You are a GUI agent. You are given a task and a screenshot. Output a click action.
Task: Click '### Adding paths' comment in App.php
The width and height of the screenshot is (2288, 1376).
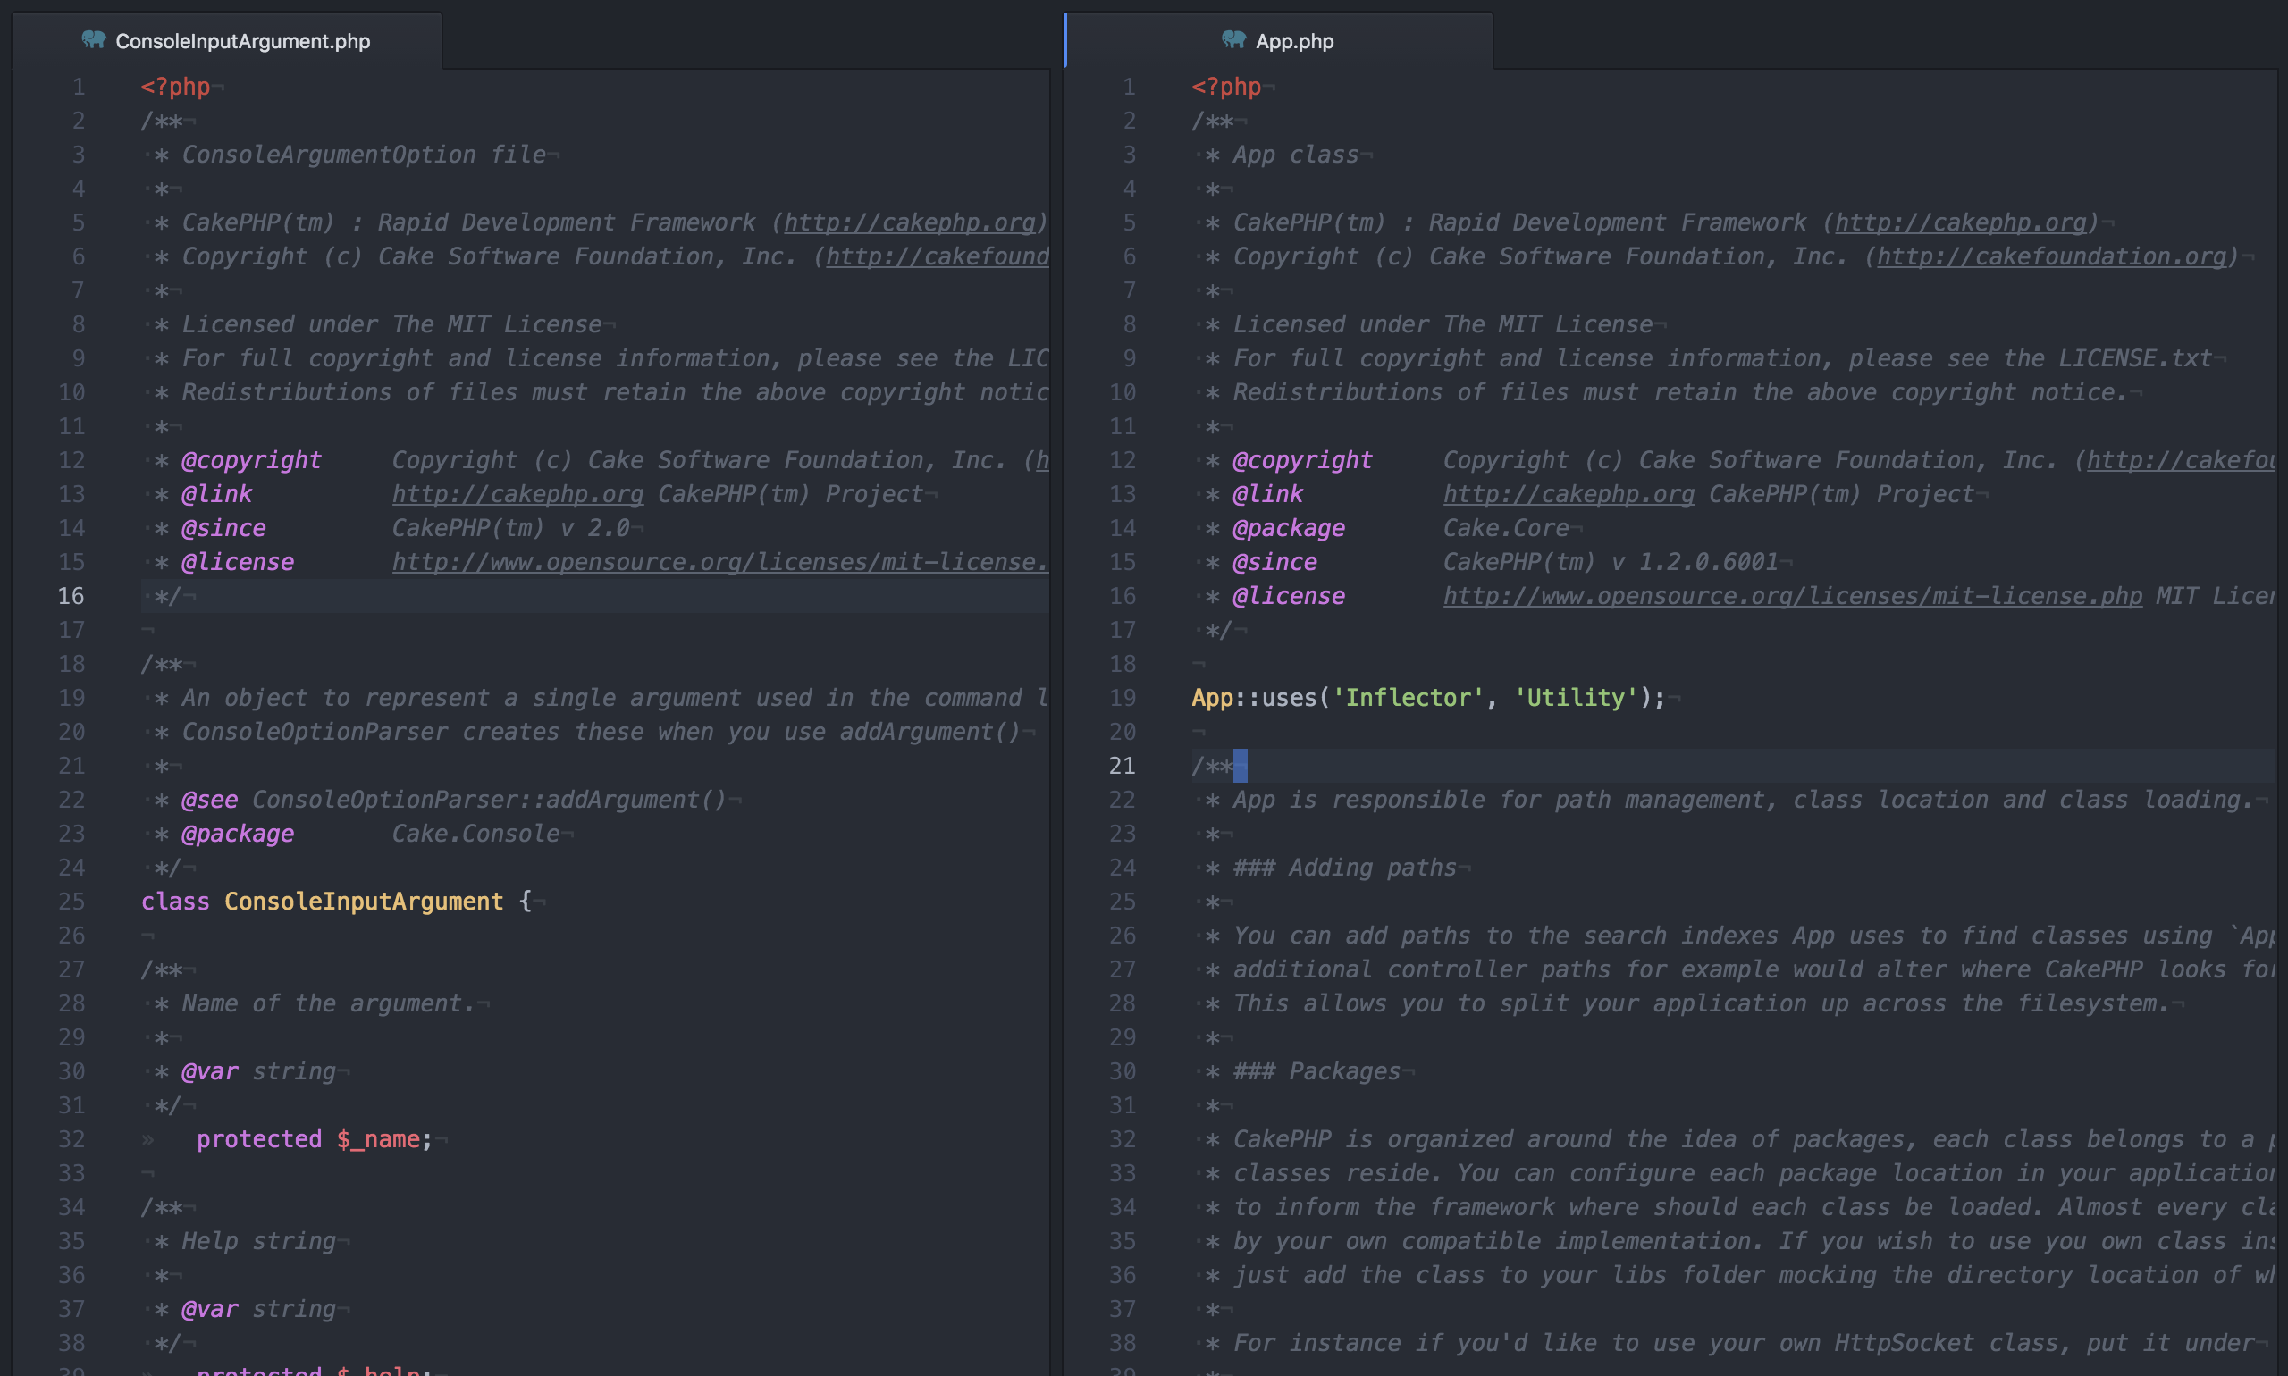point(1345,868)
